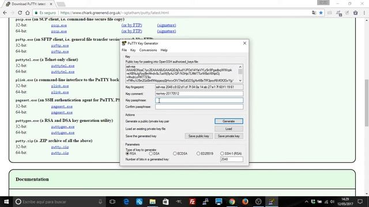369x207 pixels.
Task: Click the PuTTYgen taskbar icon
Action: point(272,202)
